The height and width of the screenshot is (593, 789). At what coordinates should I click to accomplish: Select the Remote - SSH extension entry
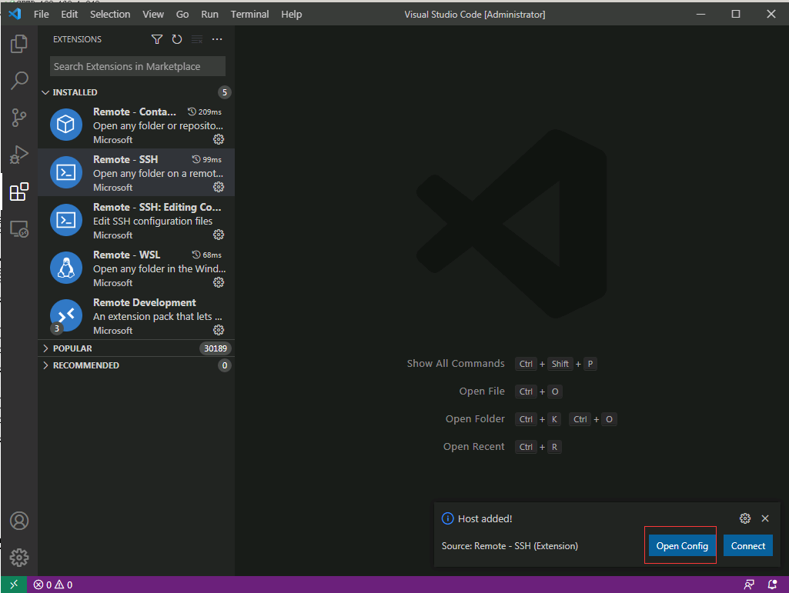(135, 172)
